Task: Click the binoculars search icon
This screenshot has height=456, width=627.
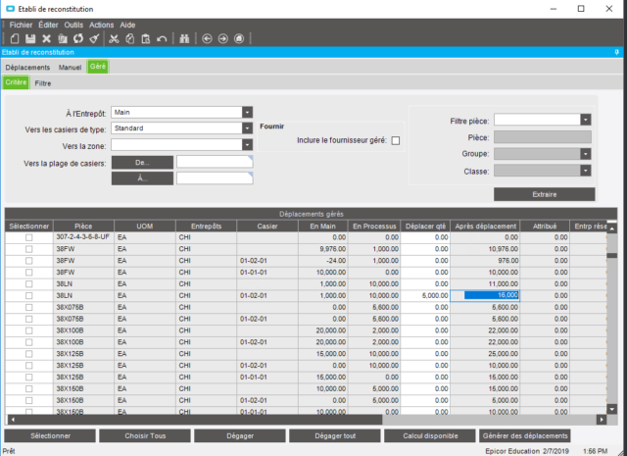Action: coord(184,39)
